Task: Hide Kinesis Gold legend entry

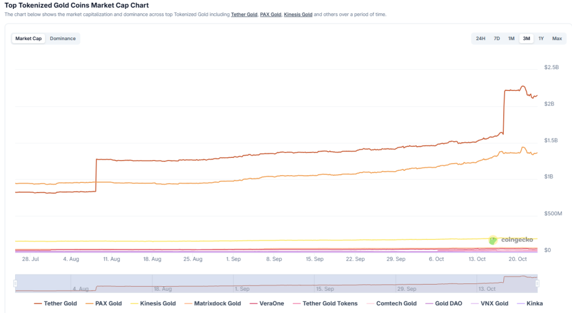Action: tap(153, 304)
